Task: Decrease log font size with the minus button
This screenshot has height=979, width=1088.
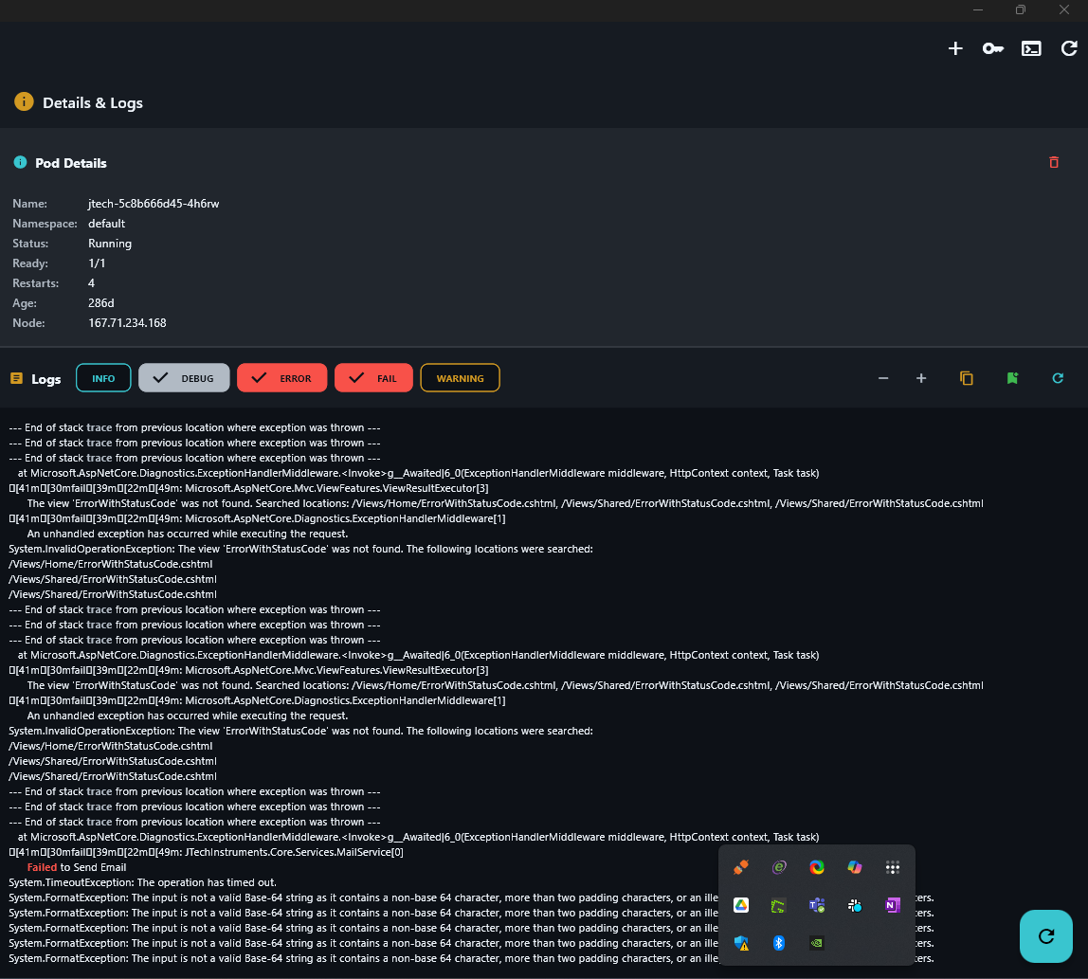Action: [883, 377]
